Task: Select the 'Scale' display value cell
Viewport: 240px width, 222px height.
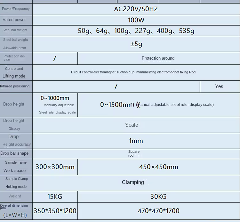Action: point(132,125)
